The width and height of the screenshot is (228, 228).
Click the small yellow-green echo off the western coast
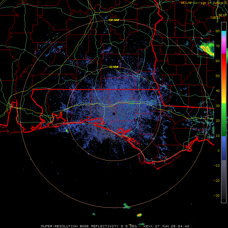click(x=67, y=131)
